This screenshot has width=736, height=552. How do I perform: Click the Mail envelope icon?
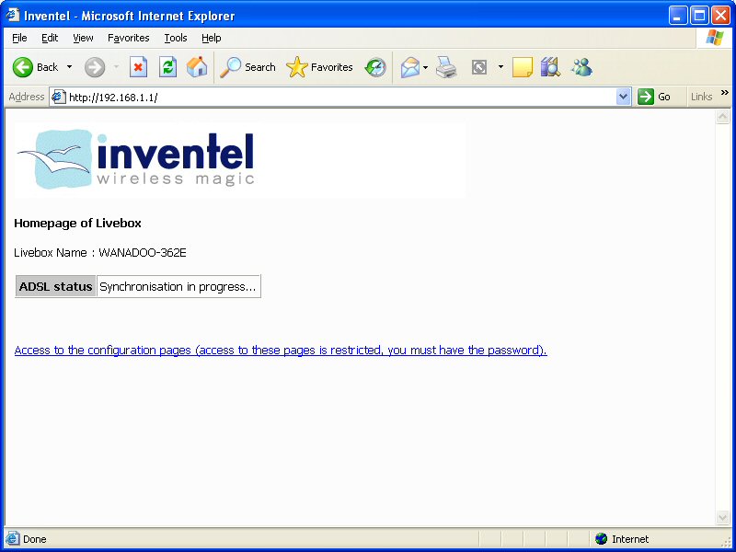pos(409,67)
